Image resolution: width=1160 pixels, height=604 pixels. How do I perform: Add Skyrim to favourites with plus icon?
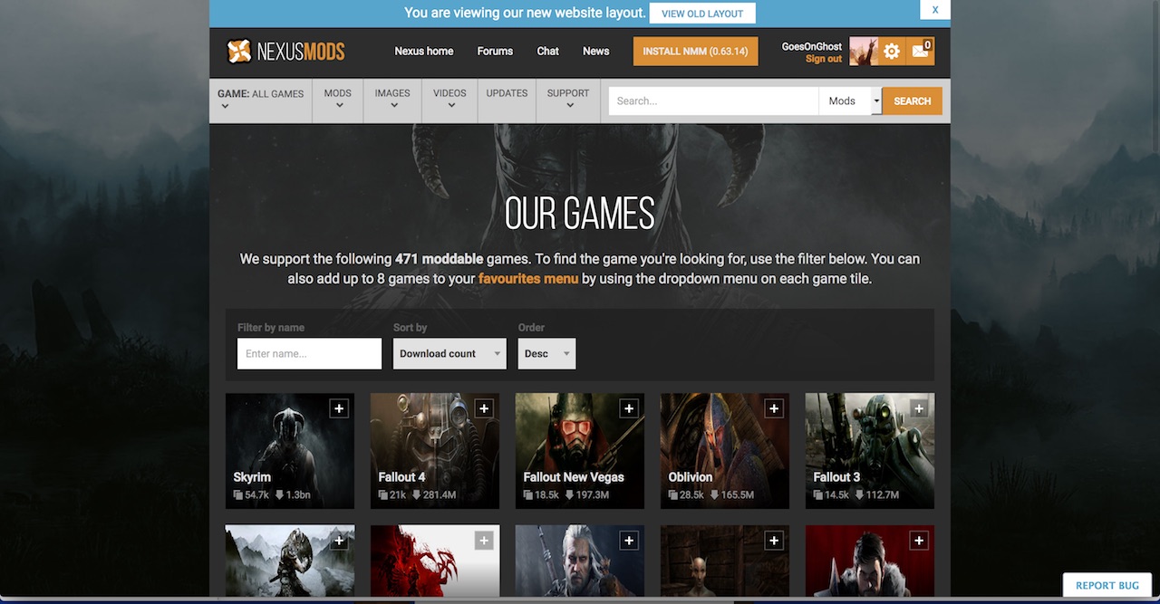pyautogui.click(x=339, y=408)
